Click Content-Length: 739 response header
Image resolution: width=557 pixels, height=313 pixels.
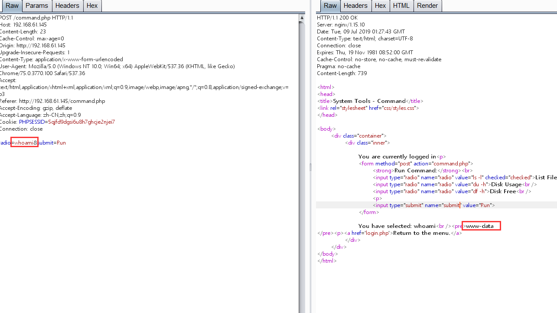[342, 73]
